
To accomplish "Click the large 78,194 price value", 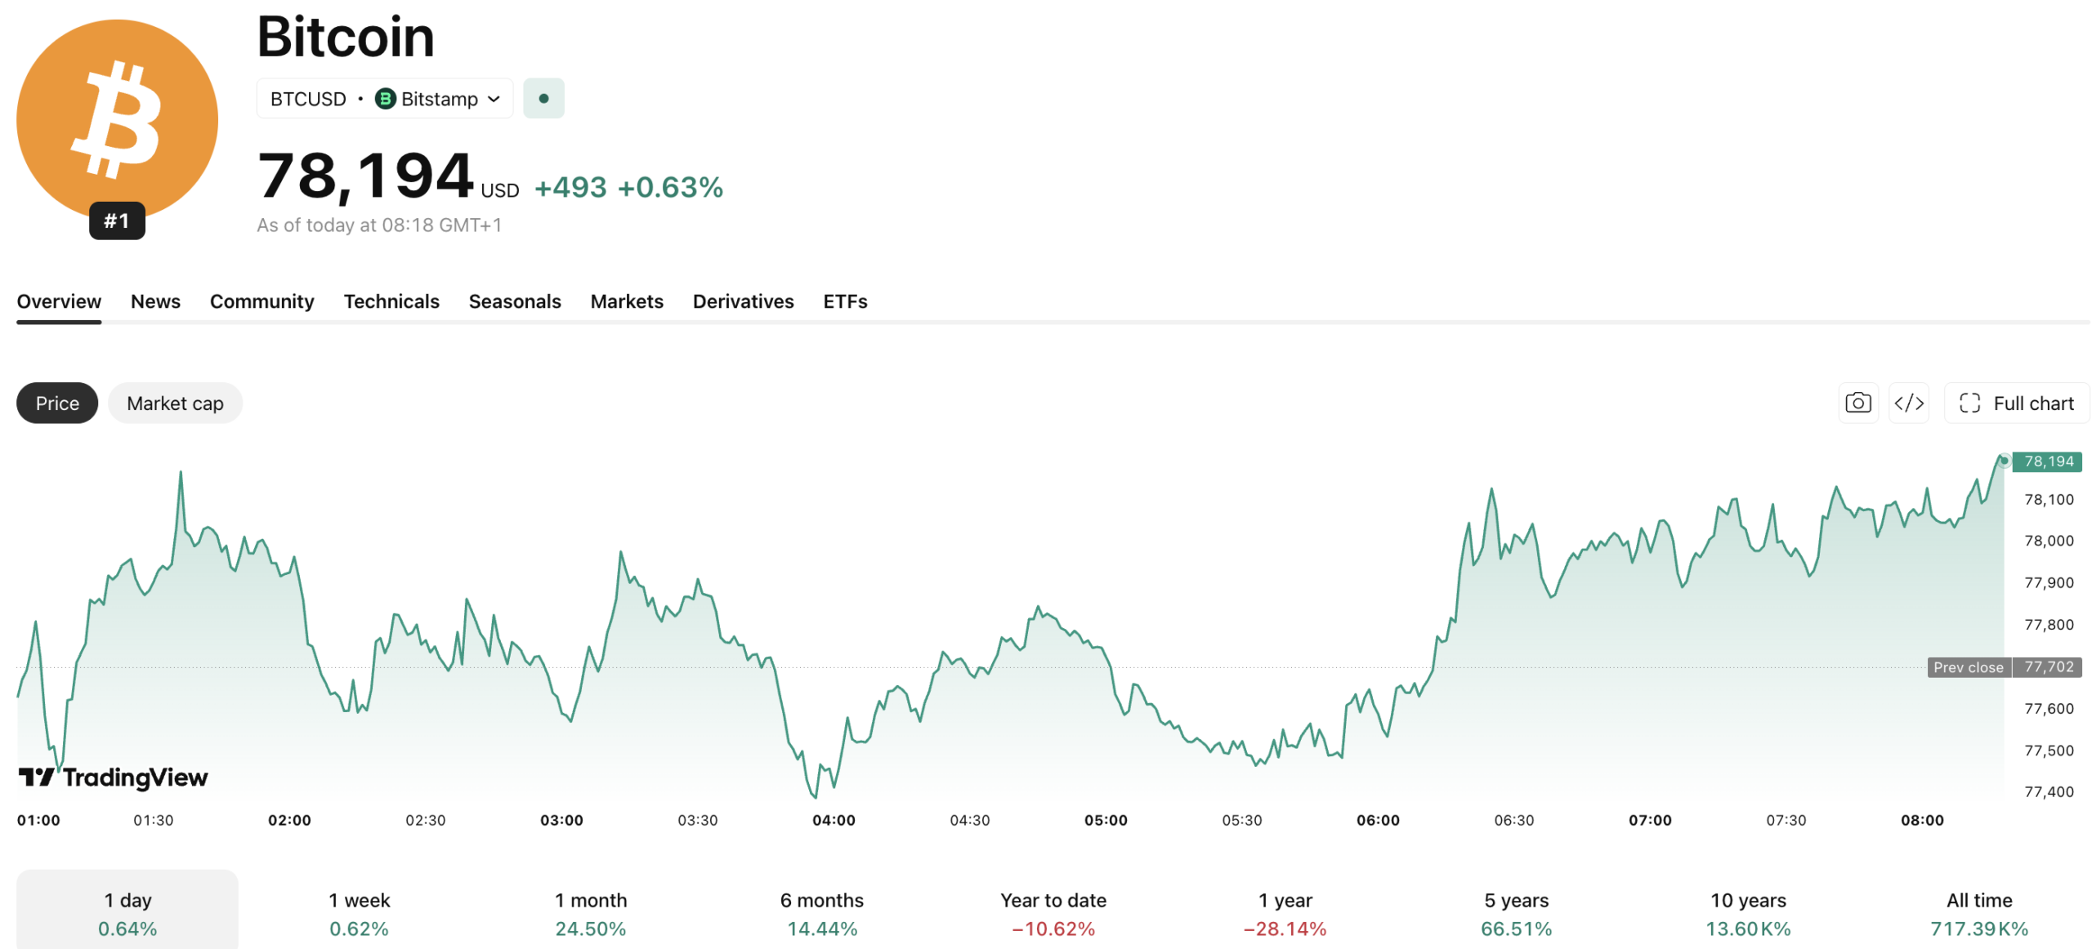I will point(365,175).
